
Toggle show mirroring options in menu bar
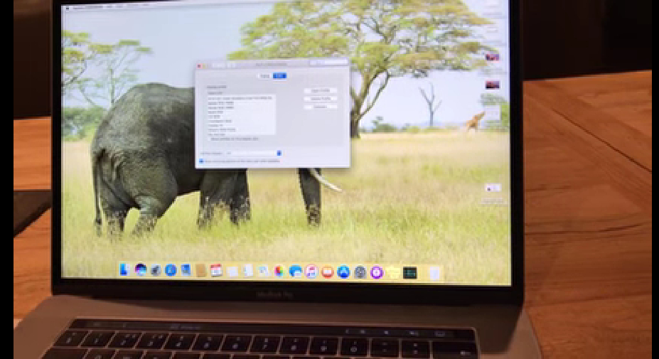coord(240,161)
